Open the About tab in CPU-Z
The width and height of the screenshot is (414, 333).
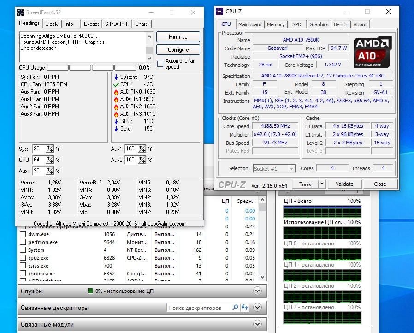click(360, 24)
